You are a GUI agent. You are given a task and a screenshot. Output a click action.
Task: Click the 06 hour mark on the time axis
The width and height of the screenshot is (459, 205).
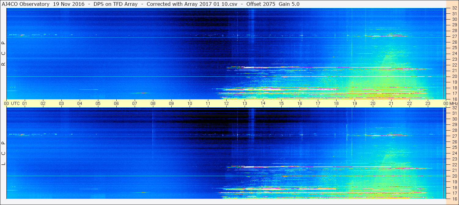click(x=116, y=103)
